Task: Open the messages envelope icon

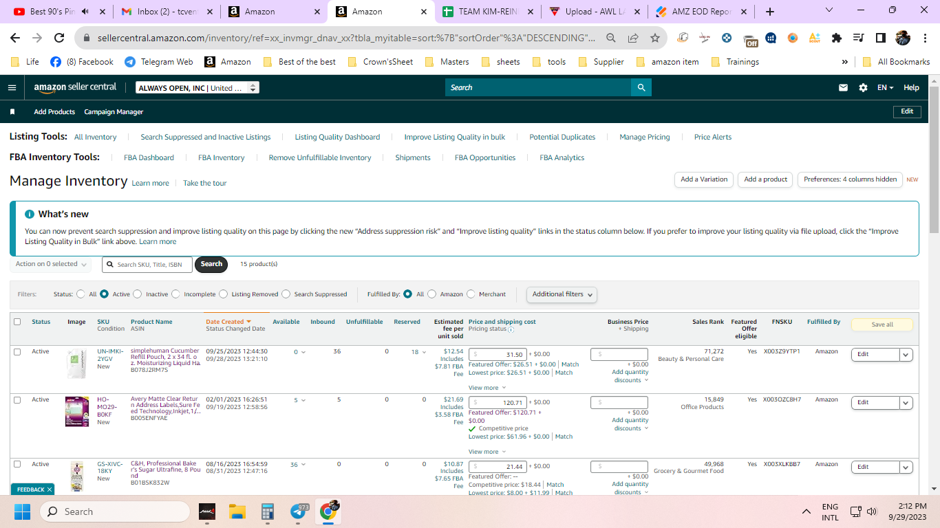Action: click(x=843, y=88)
